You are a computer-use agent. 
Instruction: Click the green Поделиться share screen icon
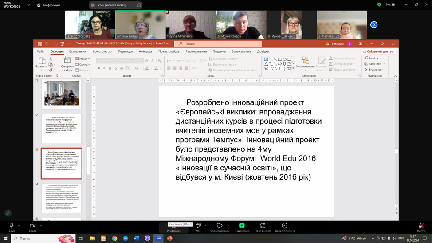[242, 226]
